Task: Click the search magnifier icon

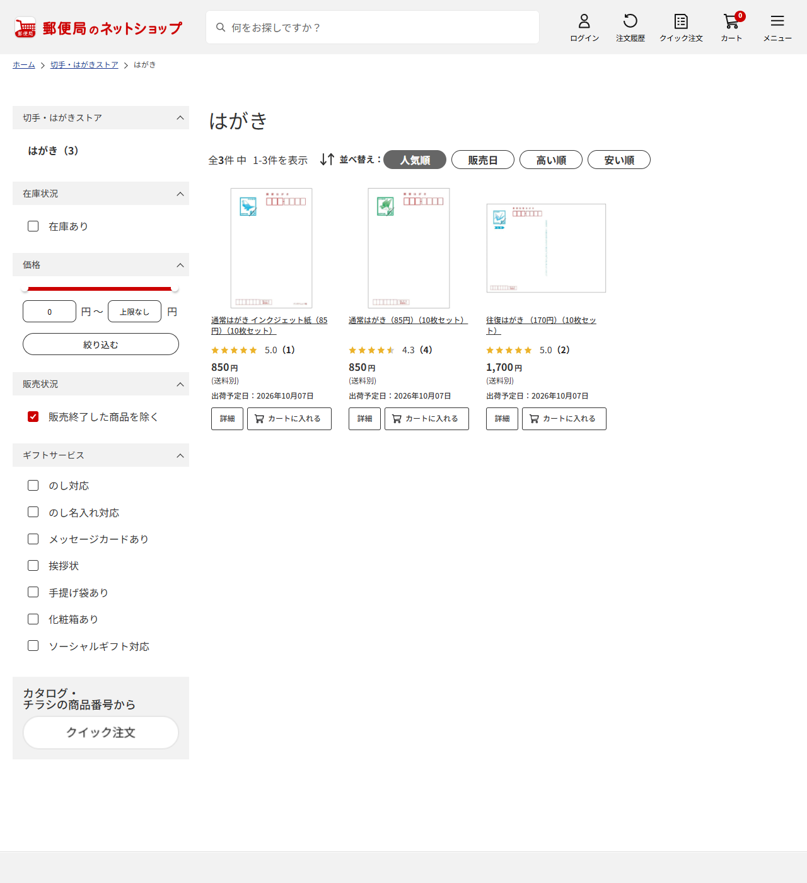Action: [x=221, y=27]
